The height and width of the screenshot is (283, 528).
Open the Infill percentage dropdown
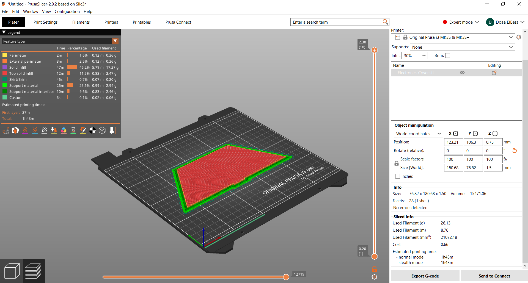pos(415,56)
